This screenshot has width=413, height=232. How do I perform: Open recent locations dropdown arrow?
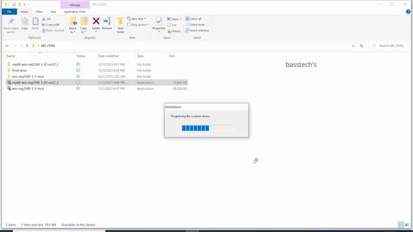coord(21,46)
